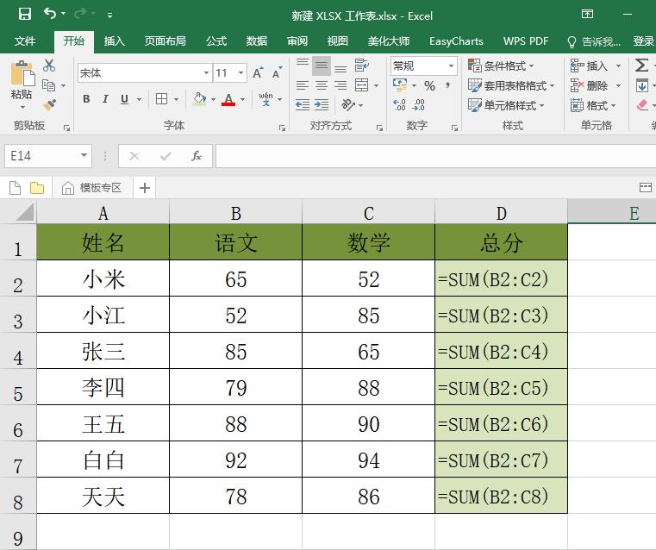Image resolution: width=656 pixels, height=550 pixels.
Task: Switch to the 公式 Formulas tab
Action: pos(216,41)
